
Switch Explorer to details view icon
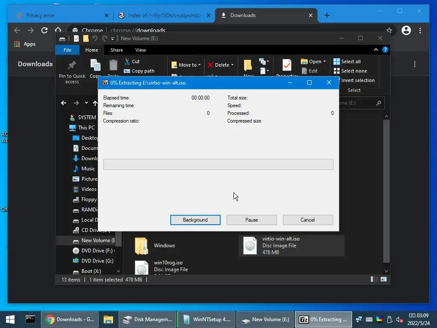pos(374,279)
